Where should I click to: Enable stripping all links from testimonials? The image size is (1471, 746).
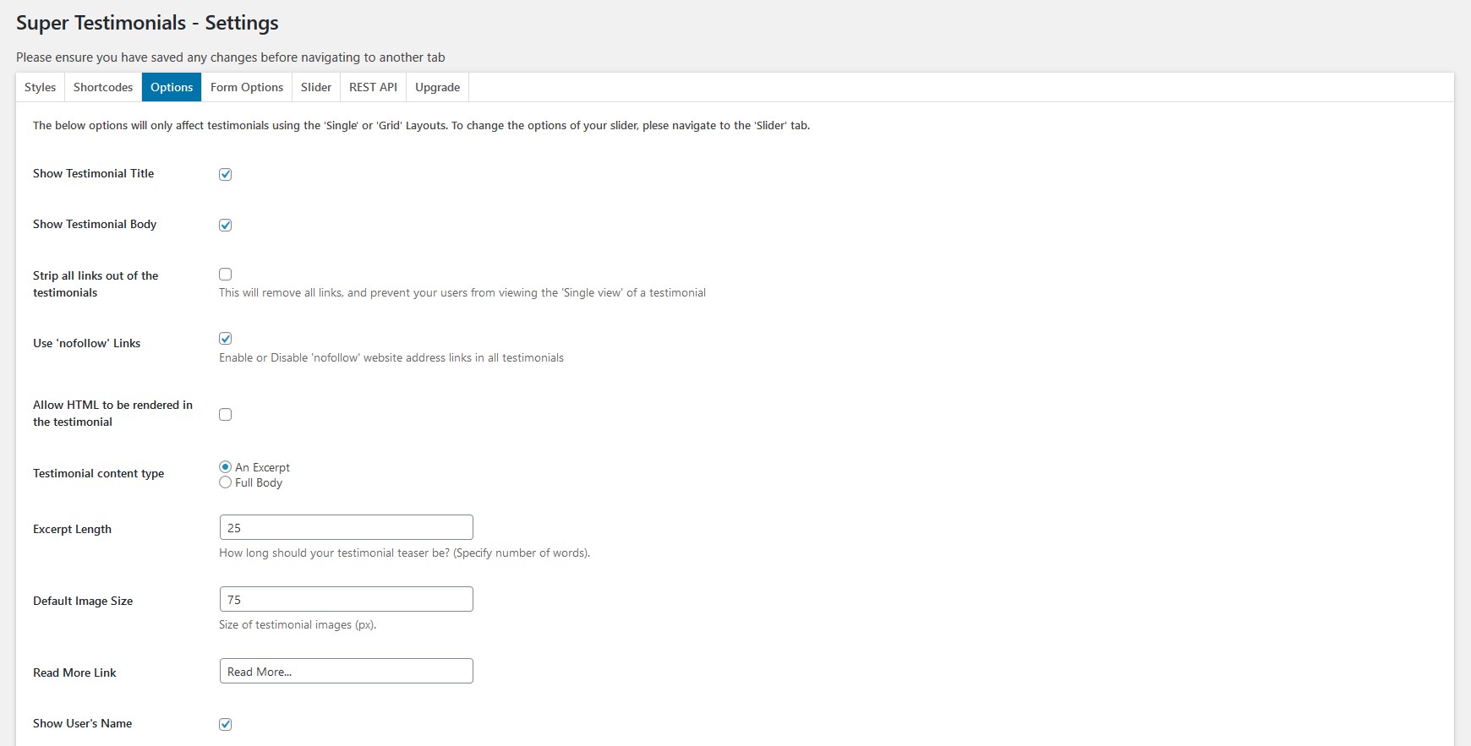coord(226,275)
